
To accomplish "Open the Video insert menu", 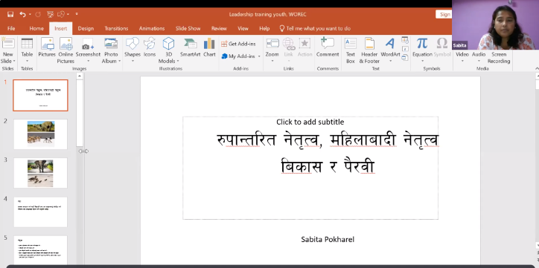I will pyautogui.click(x=462, y=56).
